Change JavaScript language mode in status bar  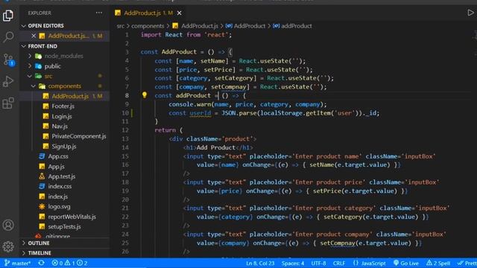click(x=370, y=263)
